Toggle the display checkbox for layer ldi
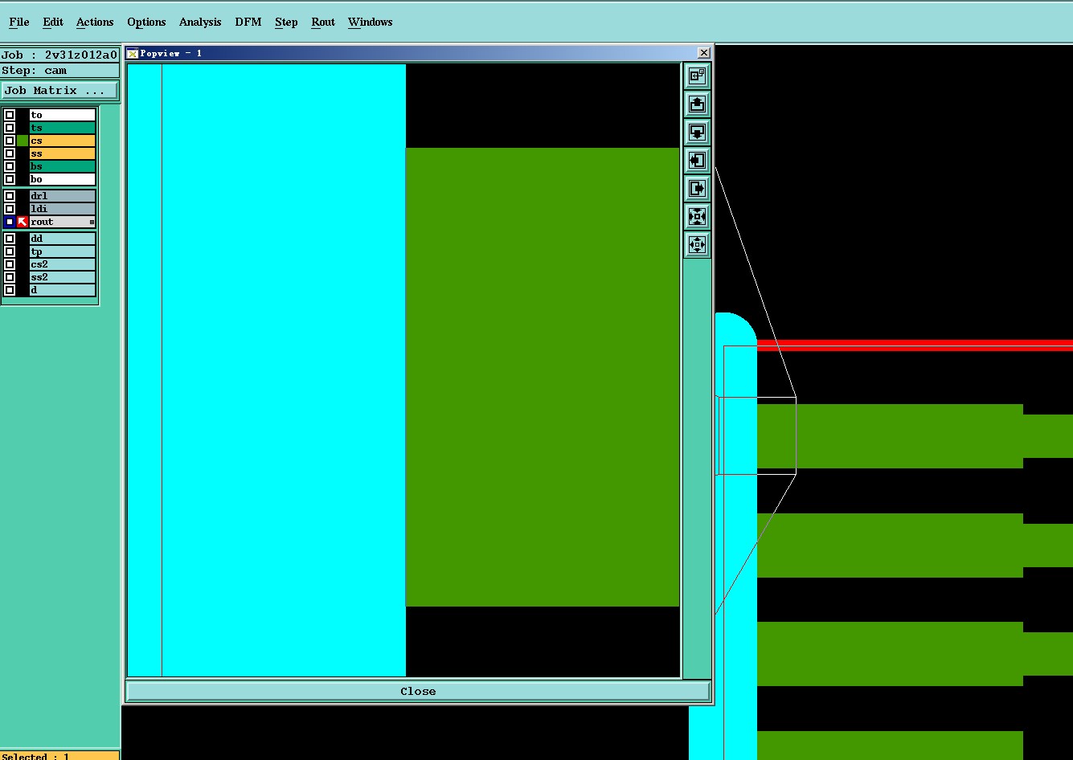The height and width of the screenshot is (760, 1073). (x=10, y=209)
